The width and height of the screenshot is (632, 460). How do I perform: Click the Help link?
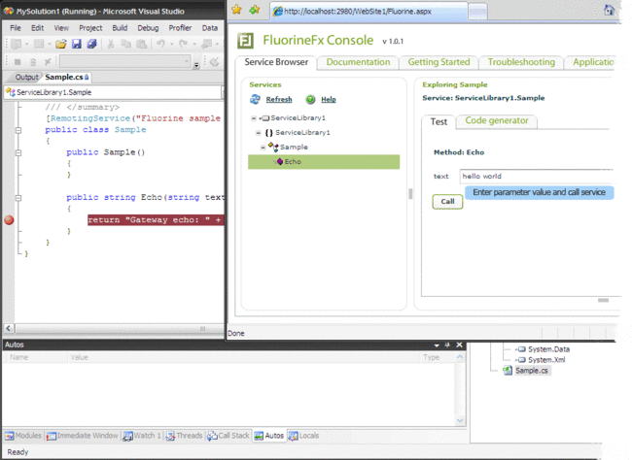(329, 99)
